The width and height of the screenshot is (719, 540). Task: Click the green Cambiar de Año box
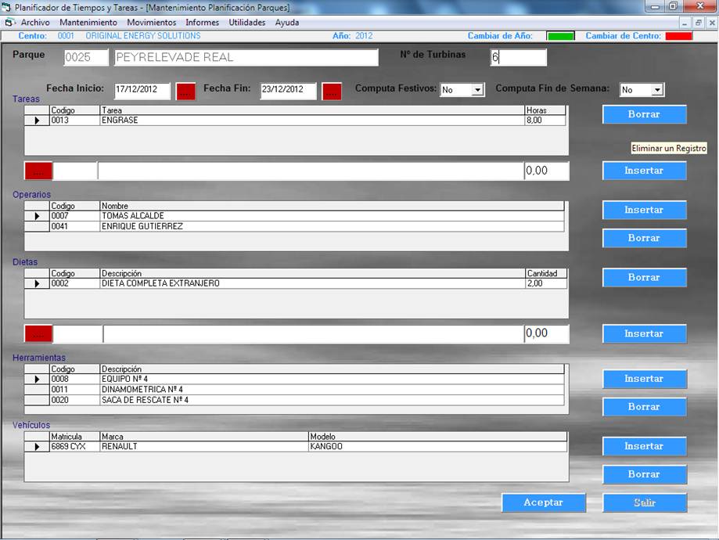[560, 36]
